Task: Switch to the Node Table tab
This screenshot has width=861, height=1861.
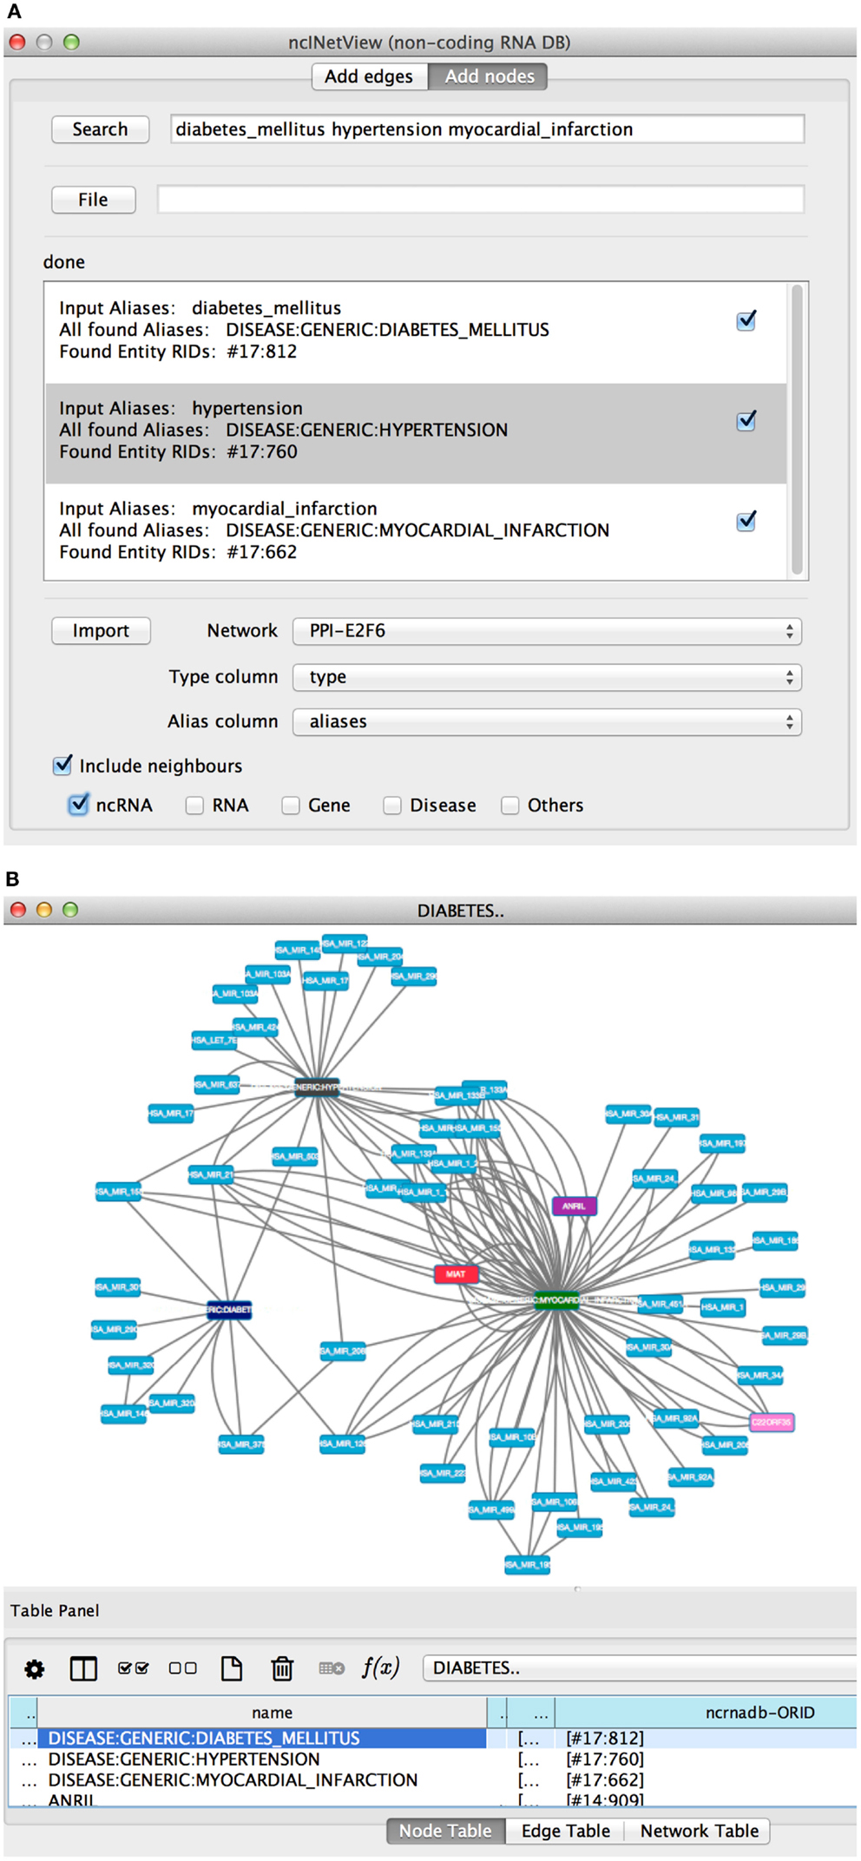Action: point(445,1831)
